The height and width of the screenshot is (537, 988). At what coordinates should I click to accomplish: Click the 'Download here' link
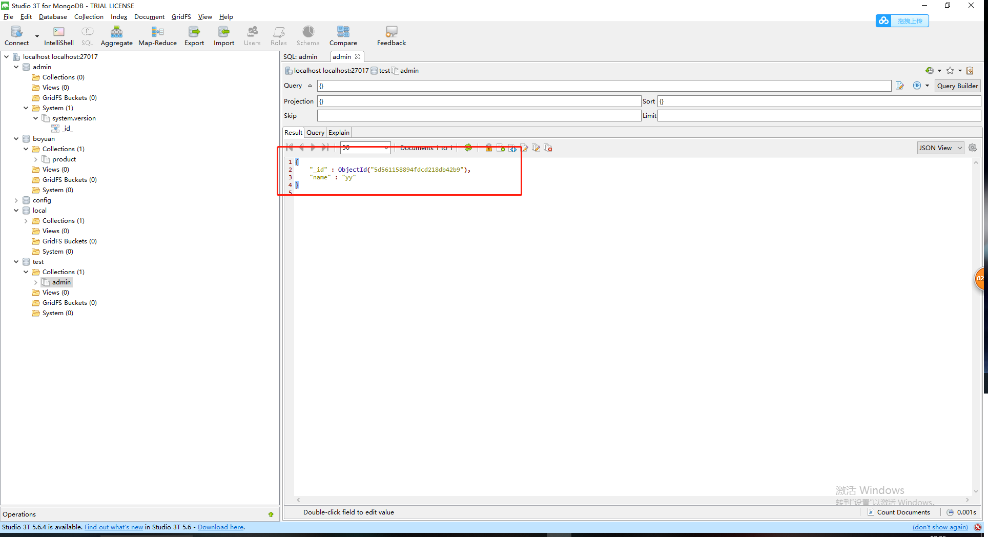[x=220, y=527]
